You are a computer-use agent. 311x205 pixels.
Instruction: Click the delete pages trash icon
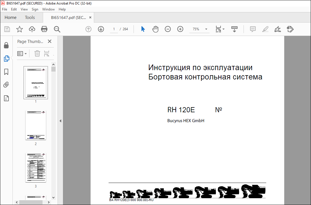(37, 53)
